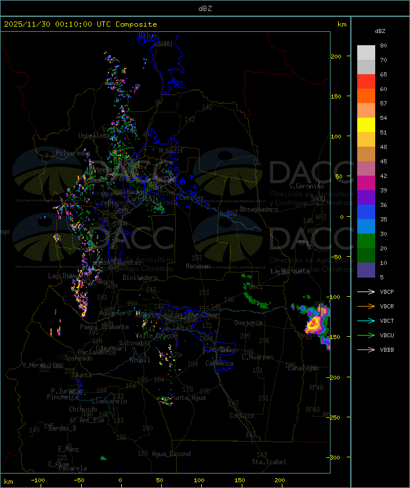Select the dark orange 57-60 dBZ swatch
The width and height of the screenshot is (410, 488).
(366, 96)
